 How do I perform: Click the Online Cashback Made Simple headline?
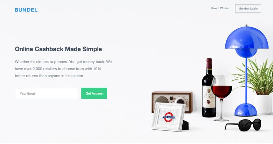(58, 49)
